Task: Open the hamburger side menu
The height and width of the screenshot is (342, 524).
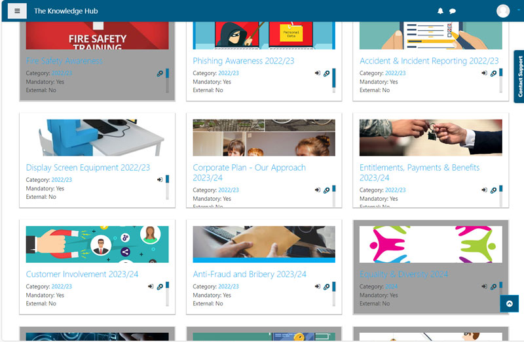Action: tap(17, 11)
